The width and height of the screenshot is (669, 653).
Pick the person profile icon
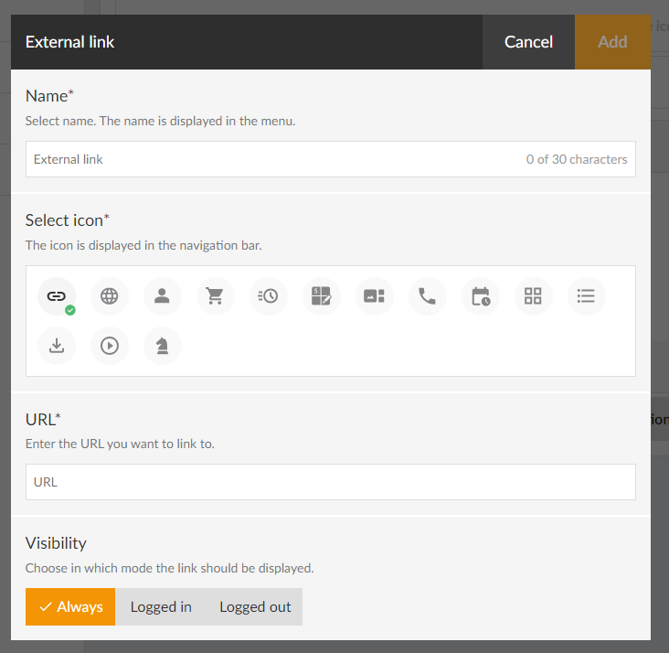click(x=163, y=296)
